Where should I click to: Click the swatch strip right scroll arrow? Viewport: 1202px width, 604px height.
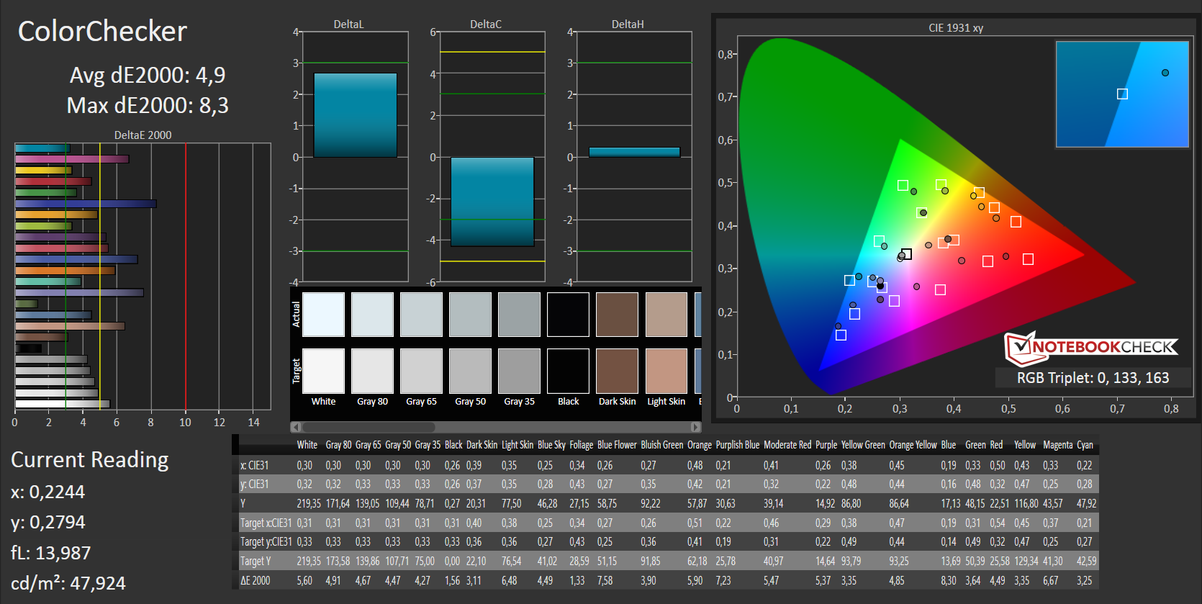pyautogui.click(x=696, y=427)
